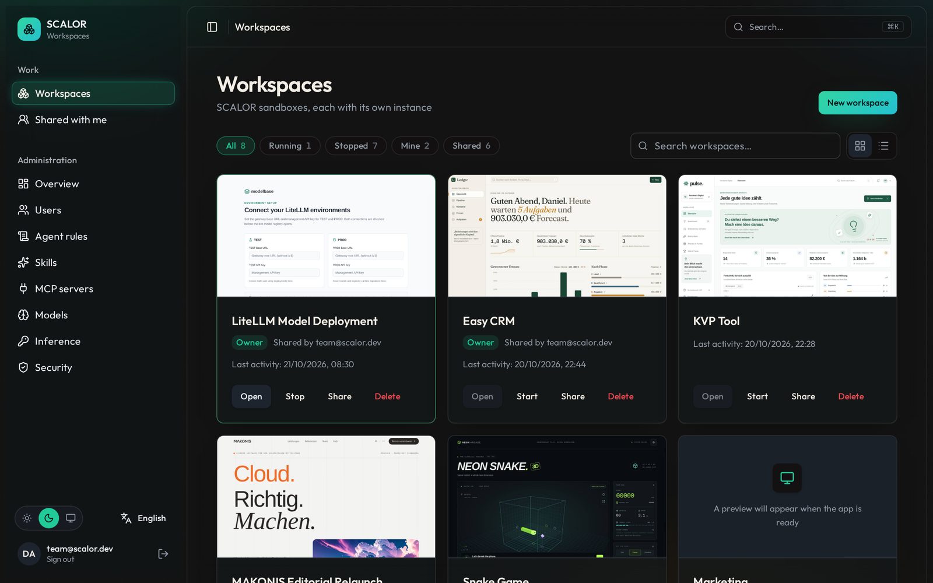Click the Models brain icon

coord(23,315)
